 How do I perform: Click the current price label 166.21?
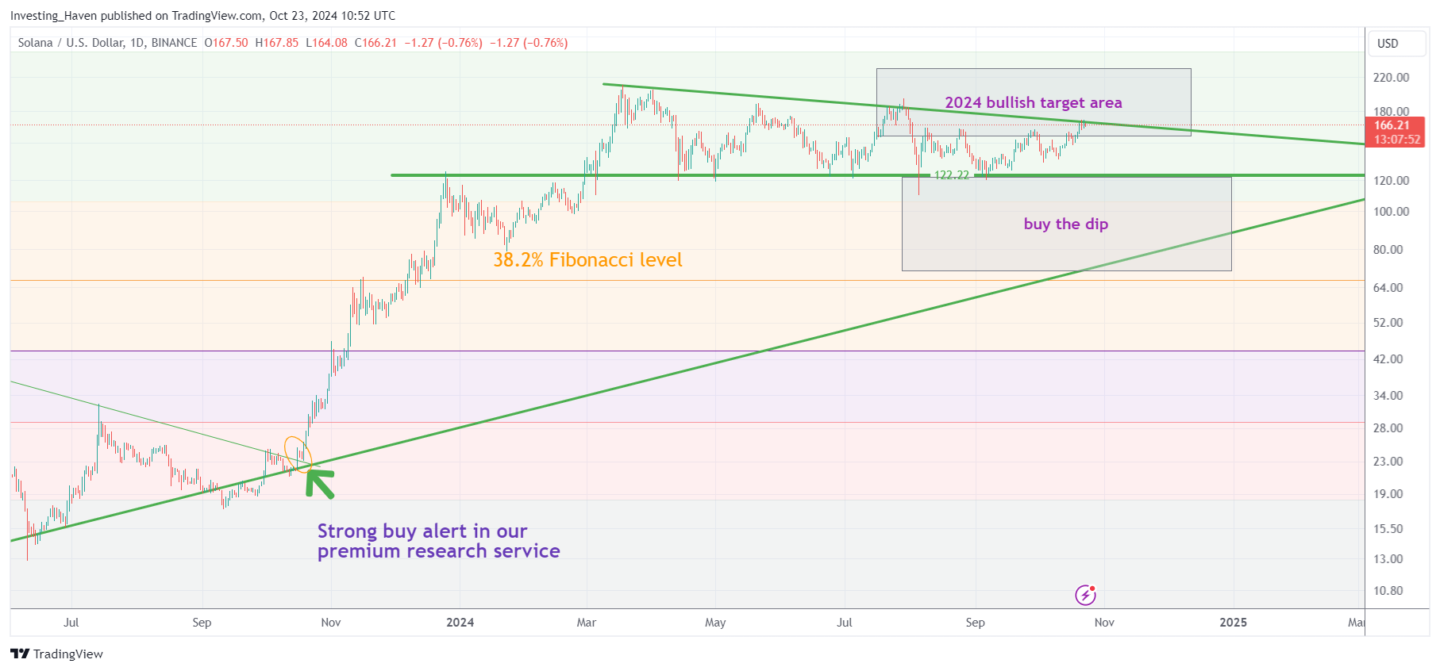1392,125
